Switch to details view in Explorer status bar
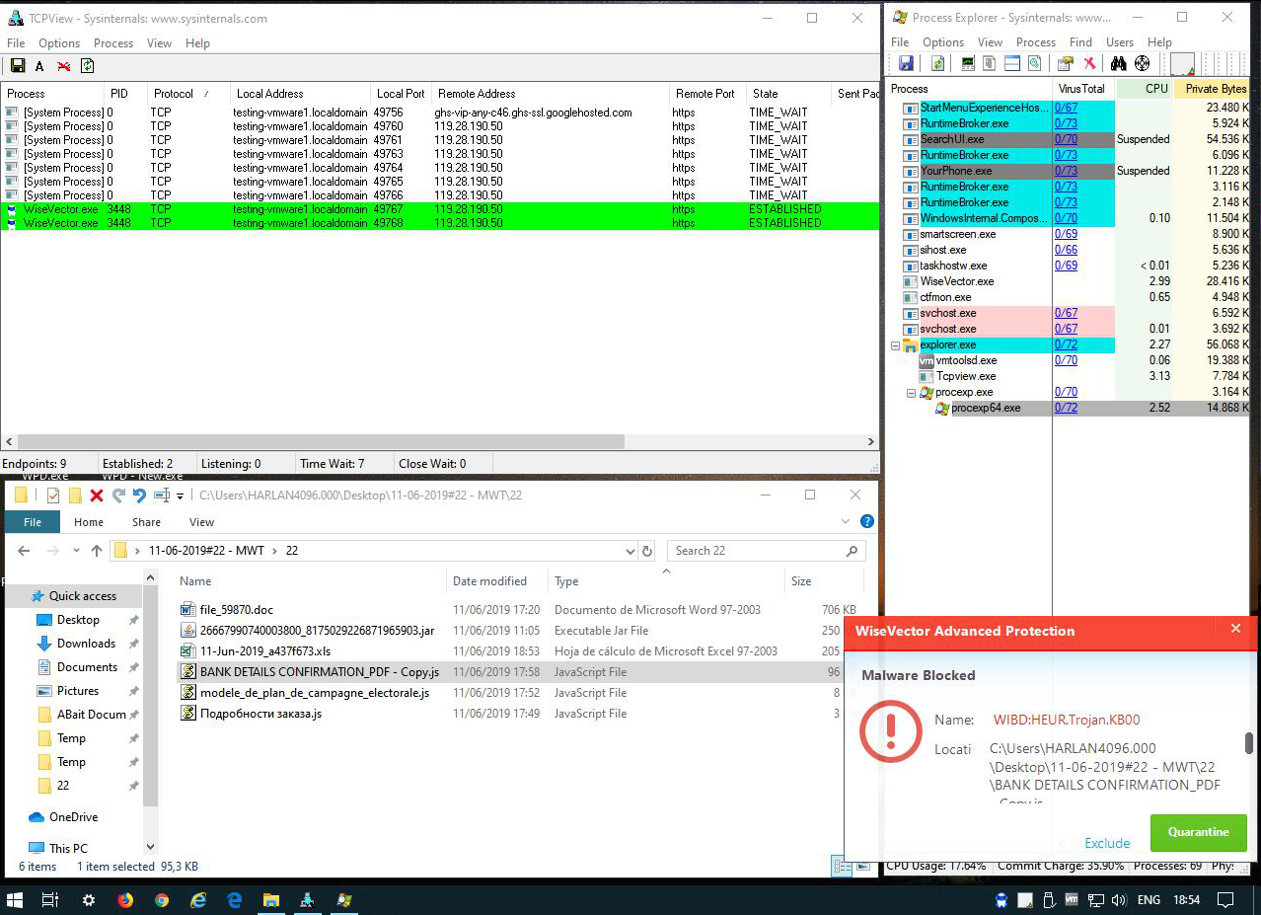The image size is (1261, 915). click(842, 867)
